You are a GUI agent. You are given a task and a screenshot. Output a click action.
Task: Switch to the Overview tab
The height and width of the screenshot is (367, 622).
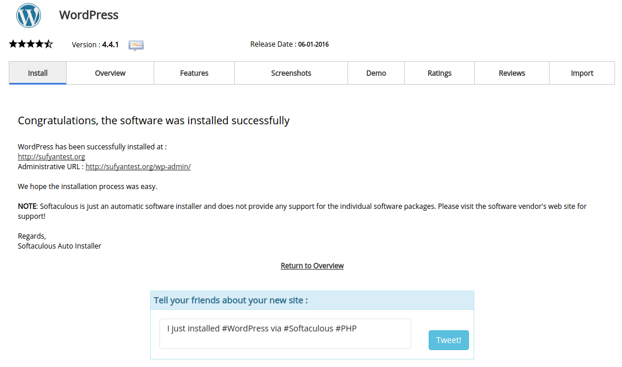click(x=110, y=72)
